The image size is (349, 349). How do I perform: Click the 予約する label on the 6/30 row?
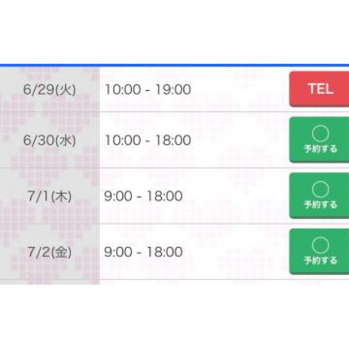[x=321, y=149]
